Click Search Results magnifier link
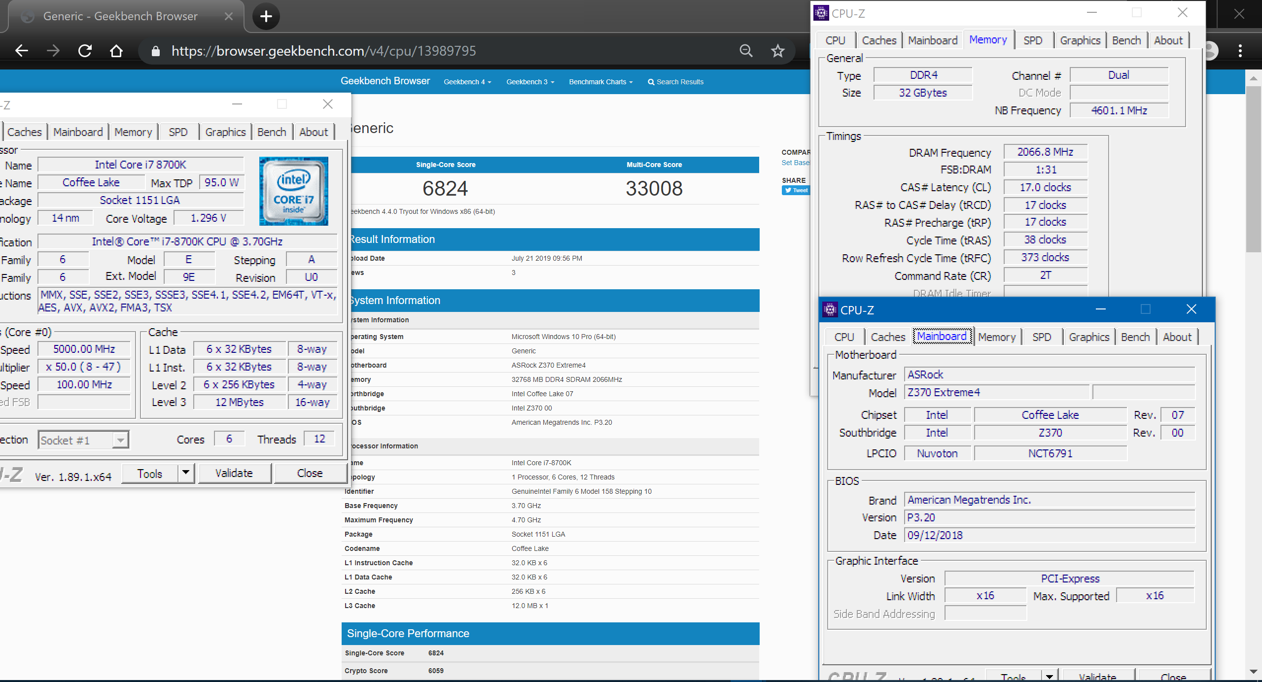Viewport: 1262px width, 682px height. [x=675, y=82]
